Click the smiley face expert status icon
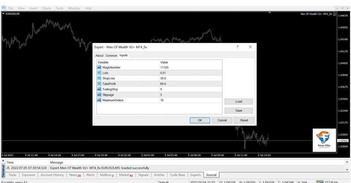 coord(334,14)
